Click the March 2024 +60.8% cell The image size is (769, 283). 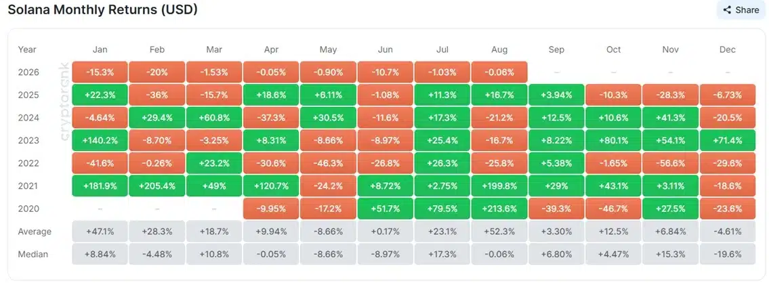pos(214,118)
